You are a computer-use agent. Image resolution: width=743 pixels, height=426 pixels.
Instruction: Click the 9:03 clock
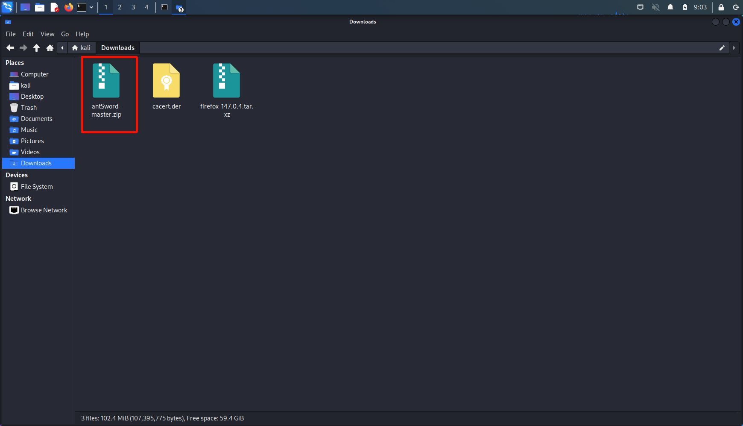pyautogui.click(x=700, y=7)
